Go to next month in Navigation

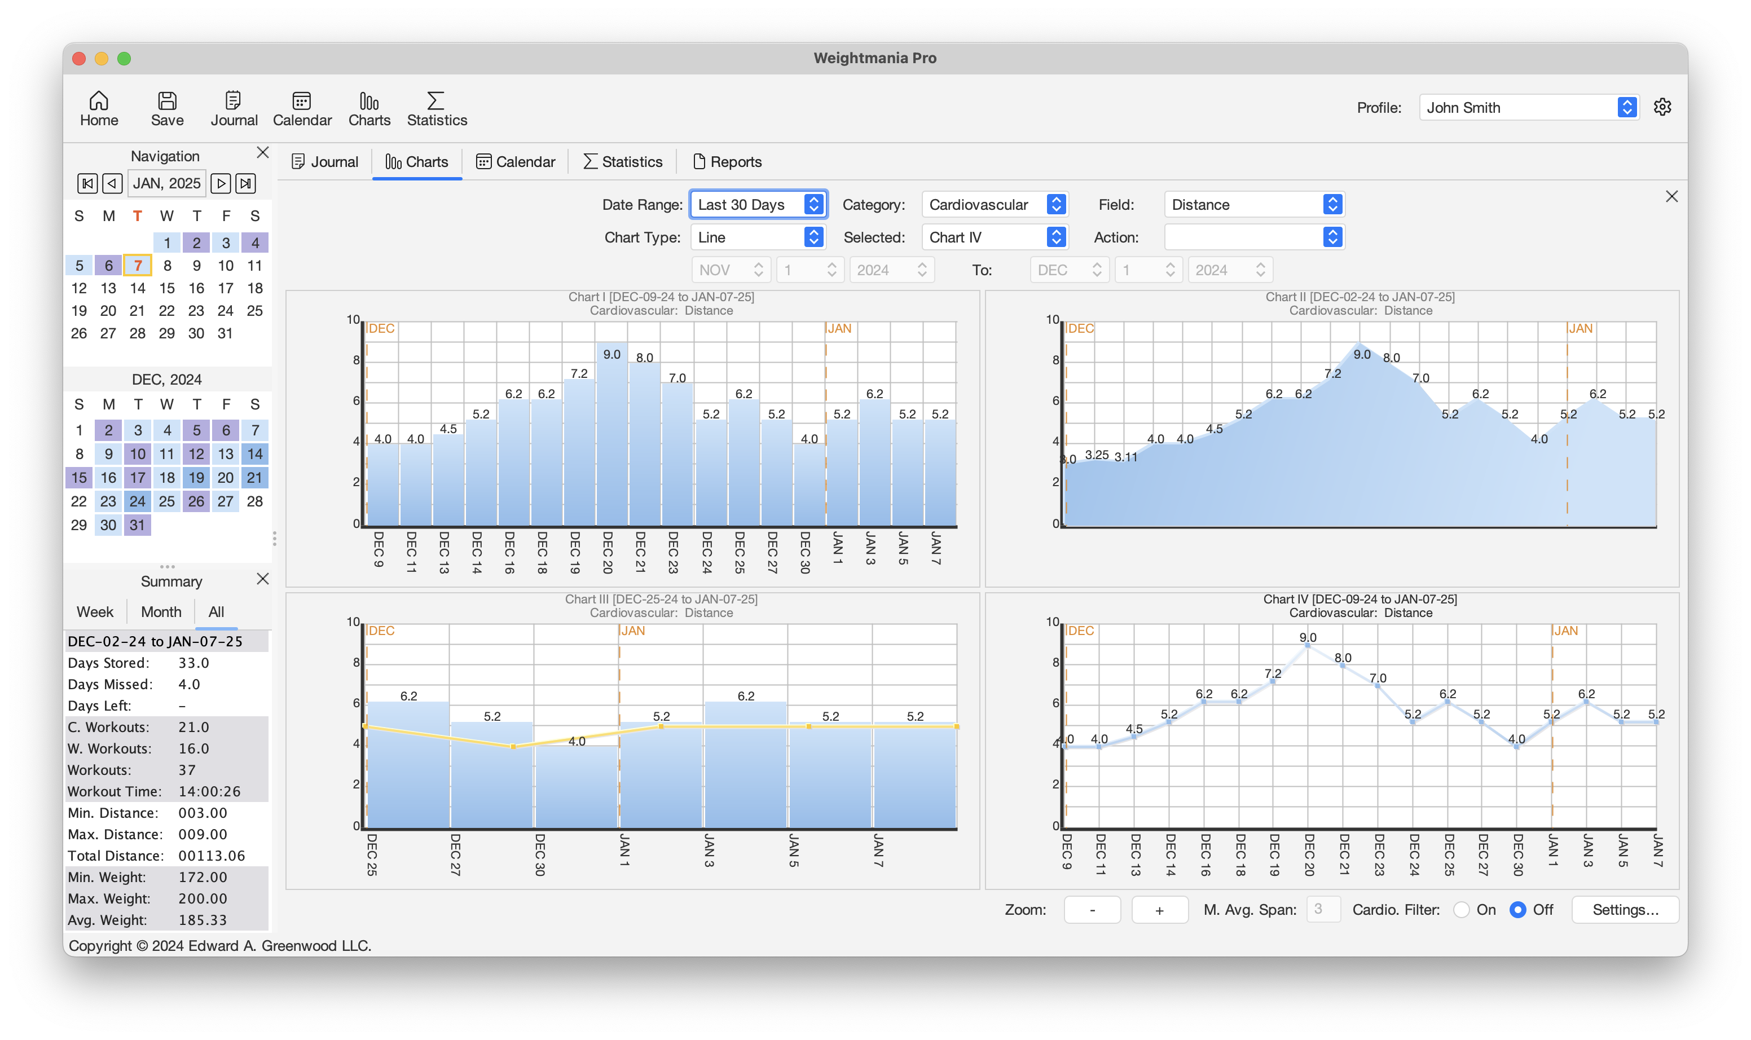click(220, 184)
